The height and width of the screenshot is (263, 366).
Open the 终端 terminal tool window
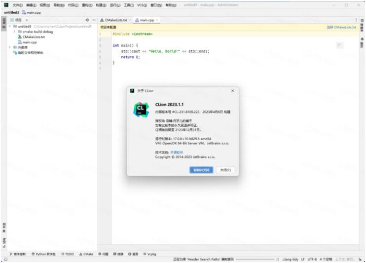click(x=118, y=254)
